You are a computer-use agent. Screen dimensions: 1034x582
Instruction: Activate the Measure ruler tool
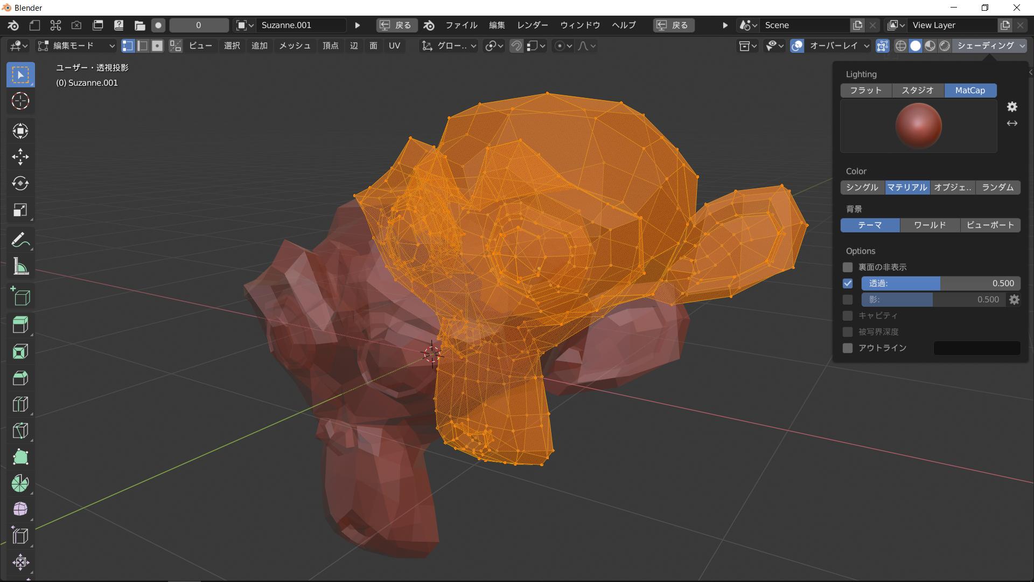20,267
